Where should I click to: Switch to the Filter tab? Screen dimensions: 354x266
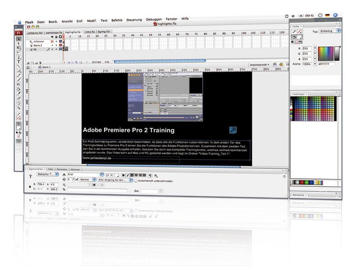pos(51,169)
